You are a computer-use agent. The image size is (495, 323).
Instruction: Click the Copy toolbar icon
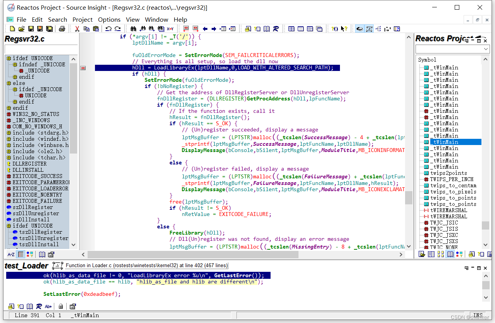(86, 29)
